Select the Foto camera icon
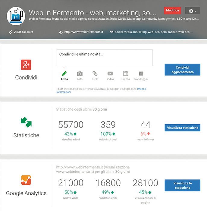The image size is (207, 211). coord(80,74)
